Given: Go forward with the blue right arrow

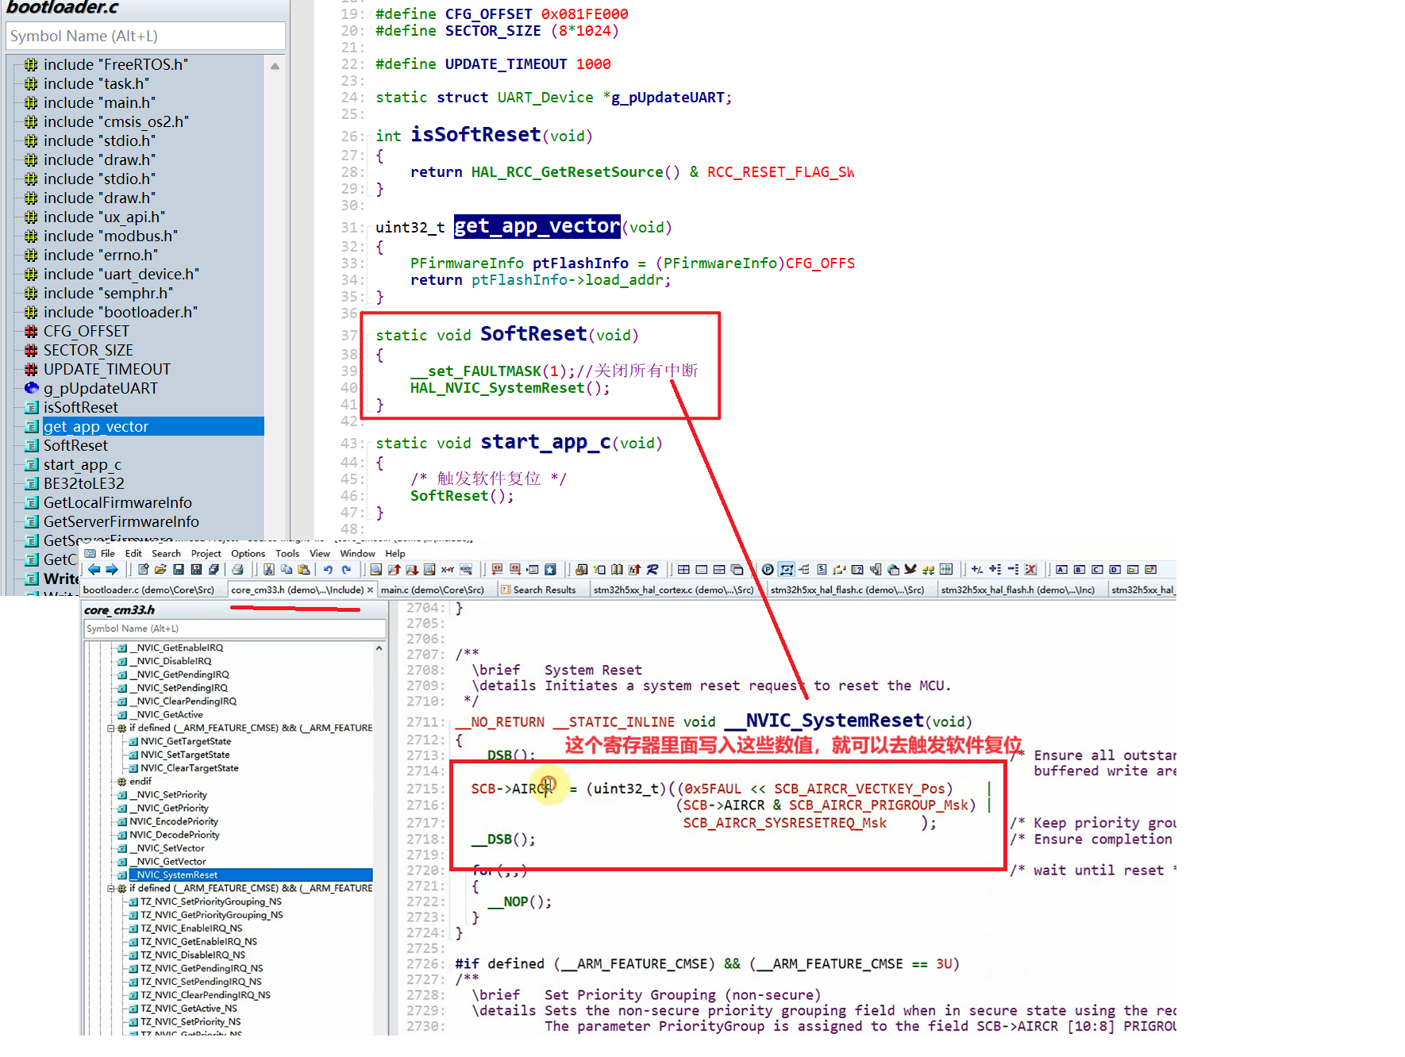Looking at the screenshot, I should pyautogui.click(x=112, y=569).
